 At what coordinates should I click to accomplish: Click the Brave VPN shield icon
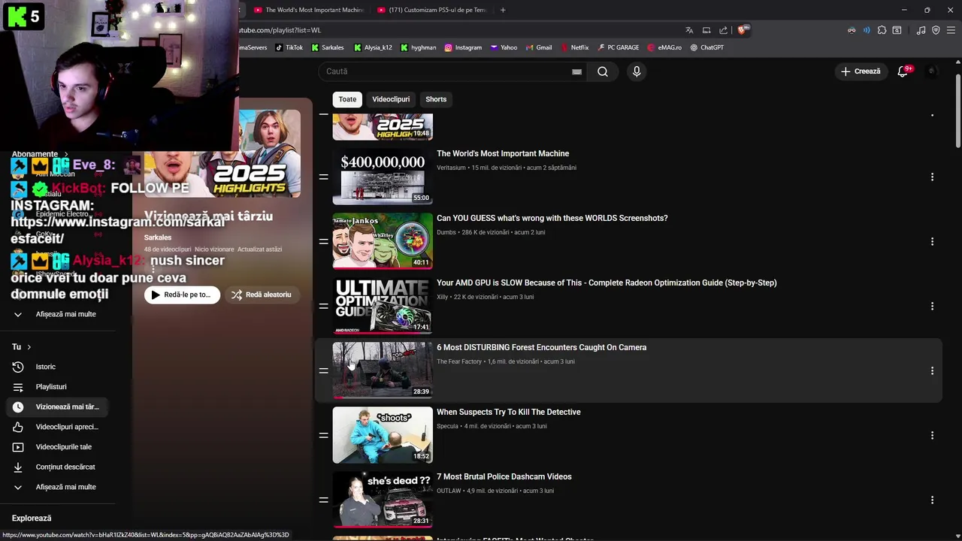click(936, 30)
